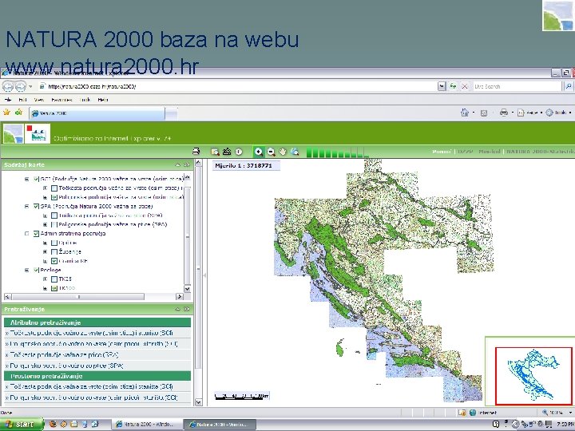575x431 pixels.
Task: Click the Internet Explorer quick launch icon
Action: click(95, 424)
